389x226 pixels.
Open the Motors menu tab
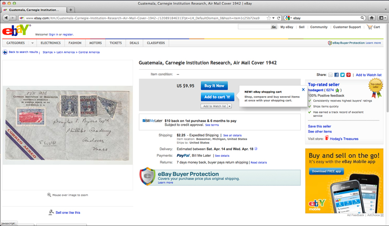[95, 43]
